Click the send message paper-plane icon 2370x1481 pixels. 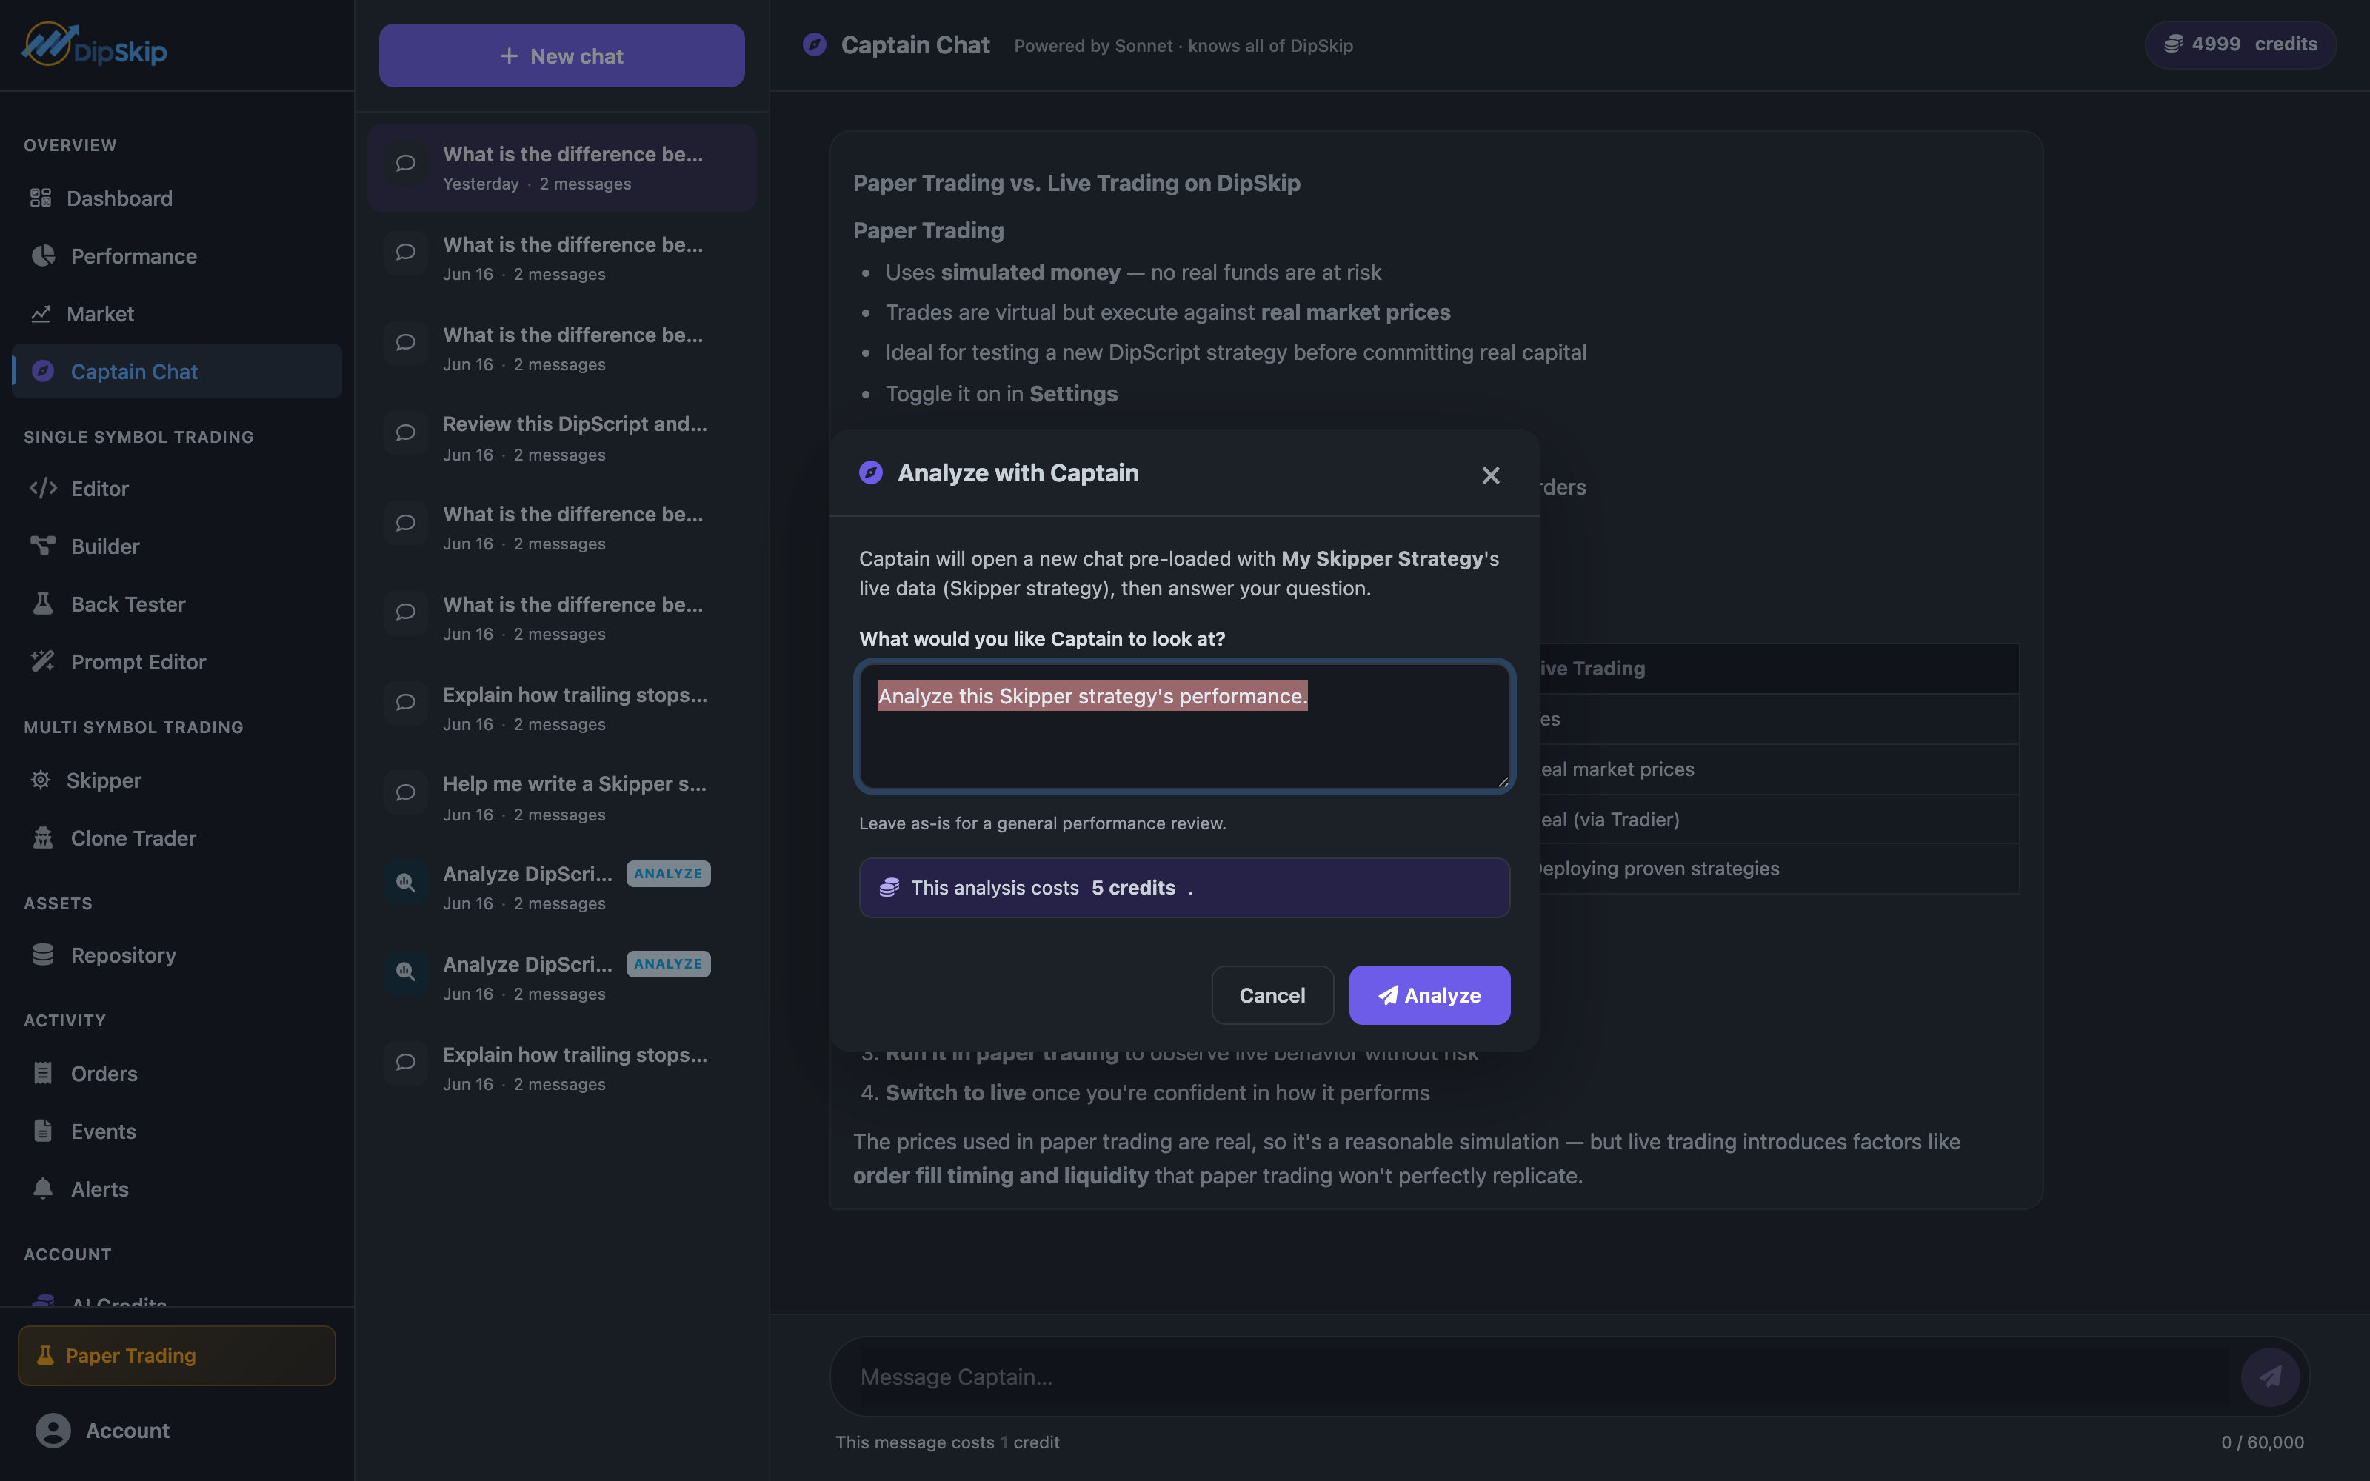[x=2270, y=1376]
